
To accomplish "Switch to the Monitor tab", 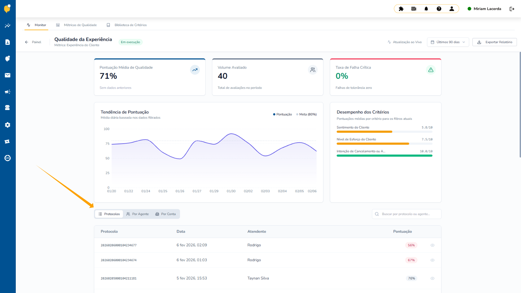I will tap(36, 25).
